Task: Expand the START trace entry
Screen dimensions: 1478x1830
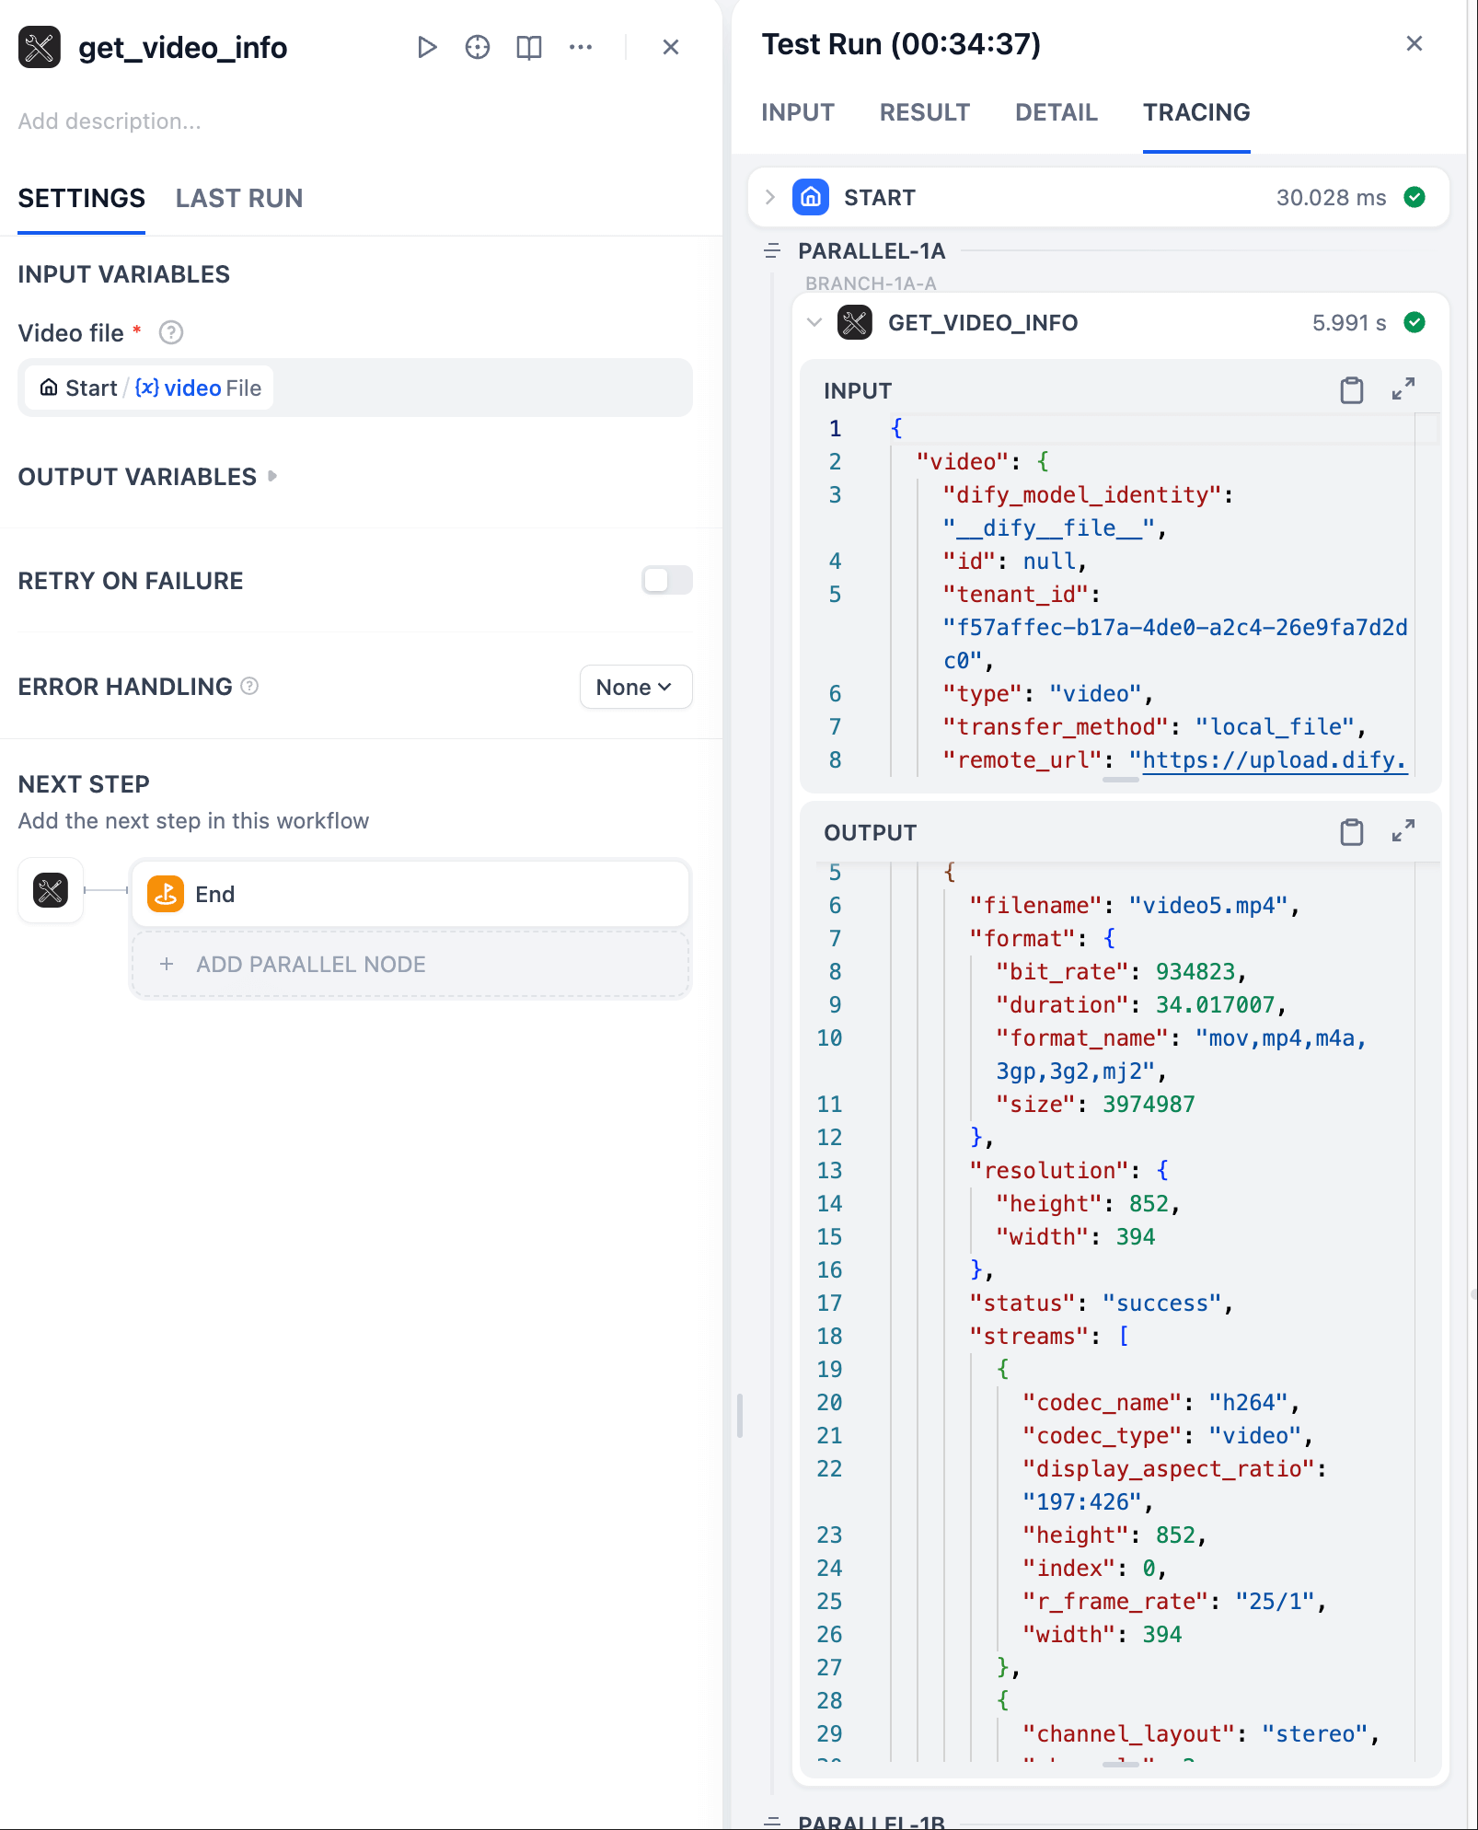Action: coord(770,198)
